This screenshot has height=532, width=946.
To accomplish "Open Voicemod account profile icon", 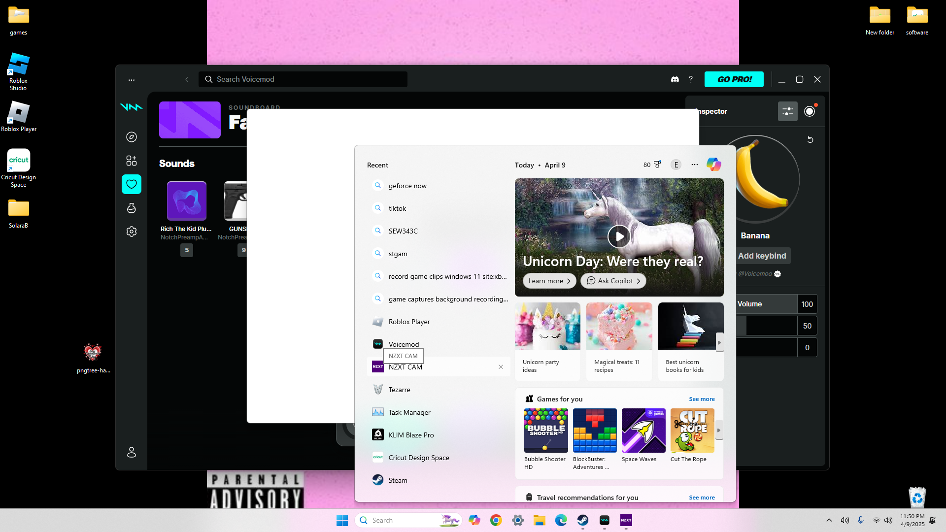I will tap(132, 452).
